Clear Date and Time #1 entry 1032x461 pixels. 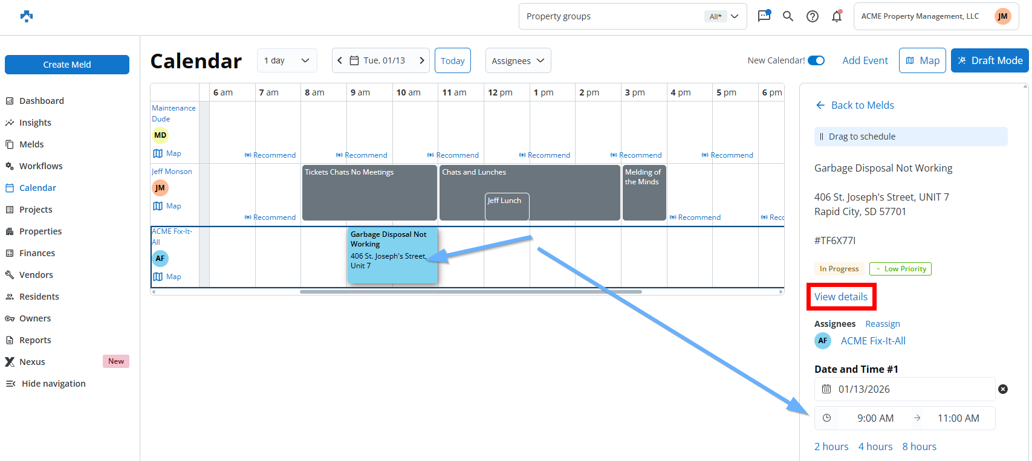point(1003,389)
